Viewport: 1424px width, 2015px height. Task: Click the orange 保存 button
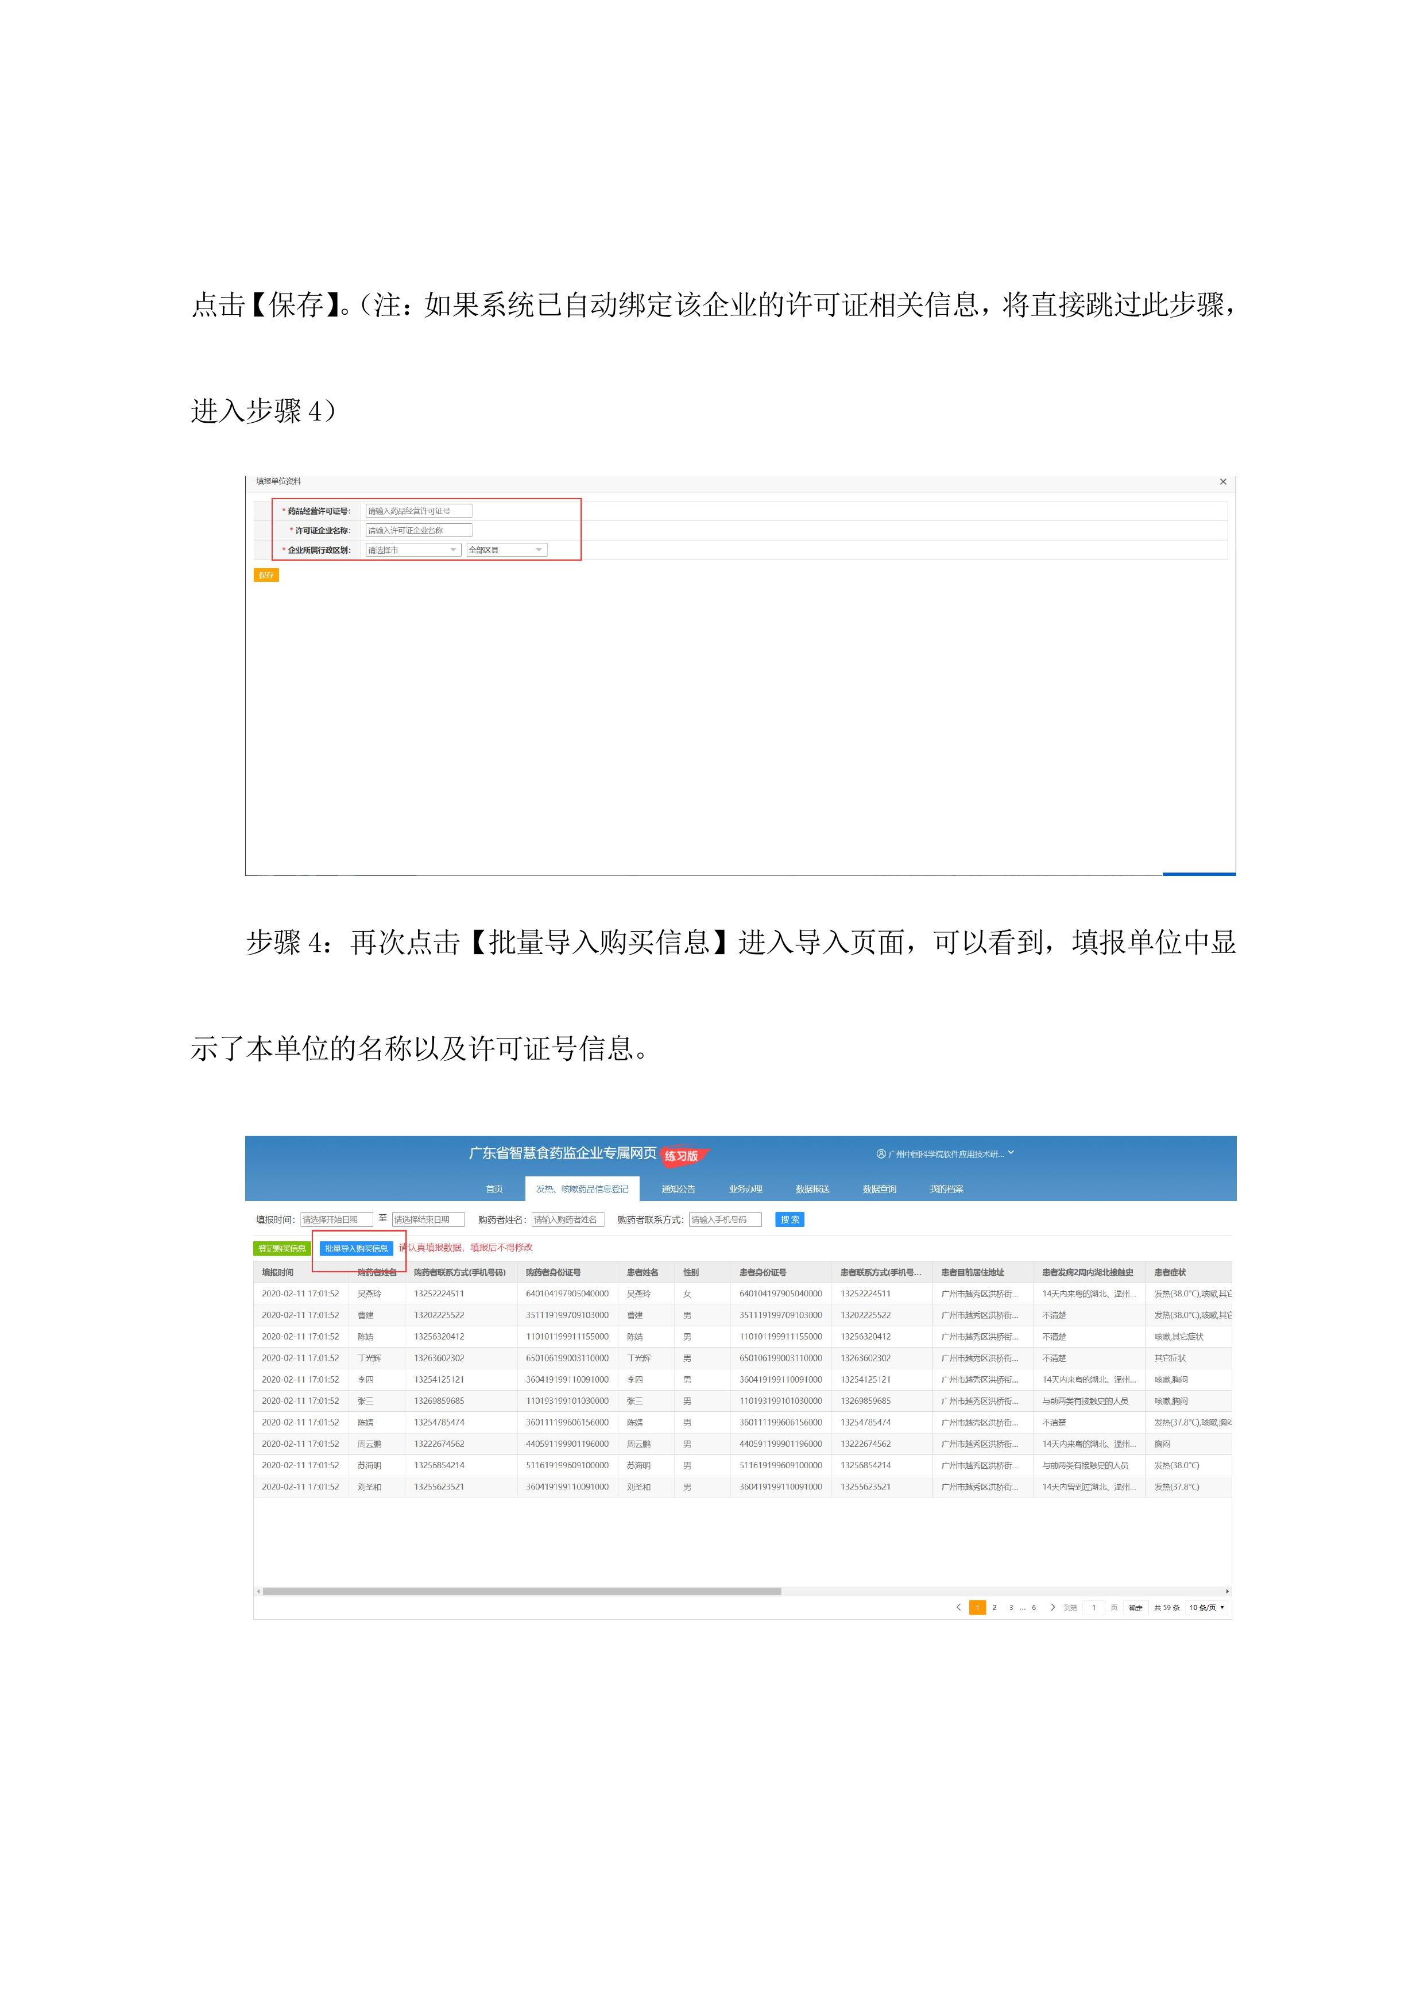(266, 575)
